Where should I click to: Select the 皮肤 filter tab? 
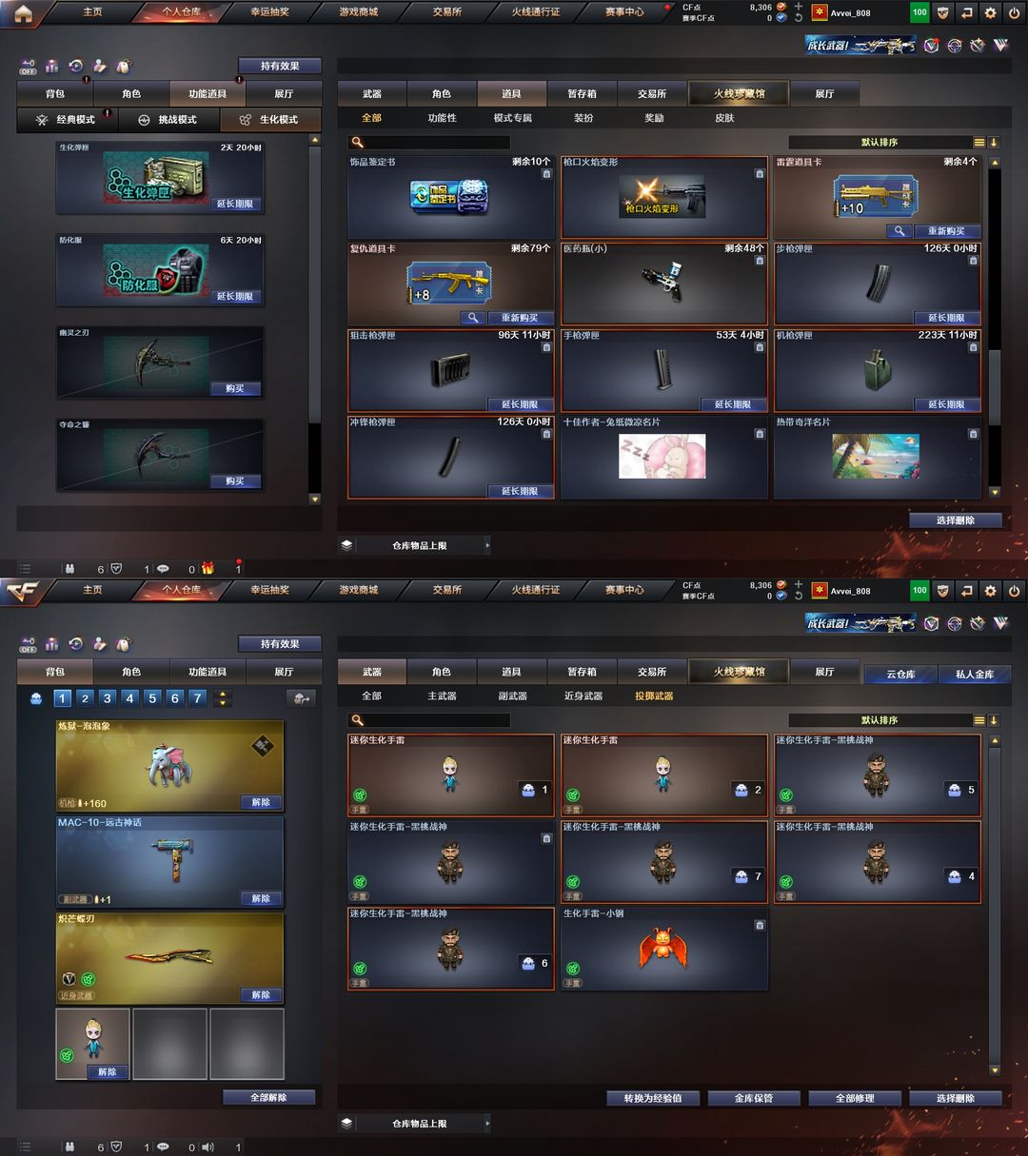point(724,118)
